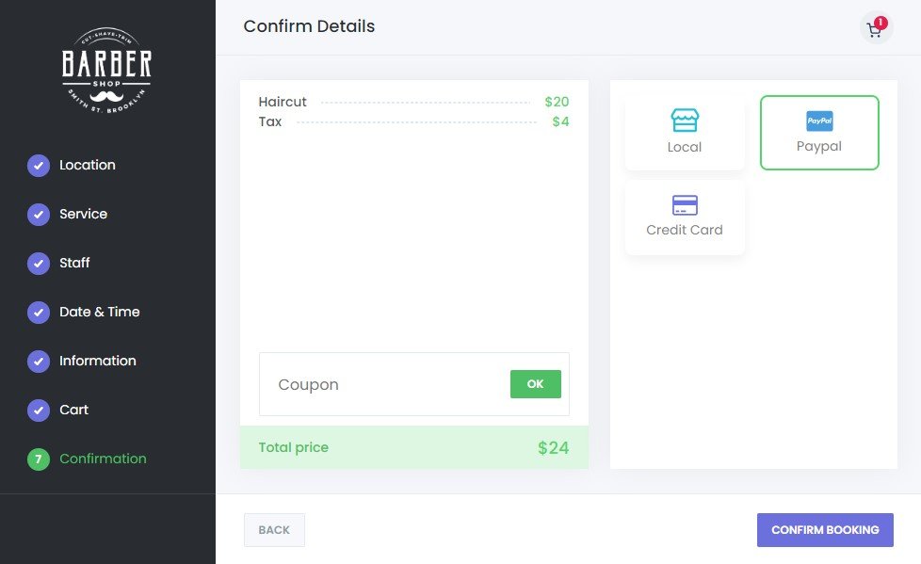Click the Credit Card icon
The width and height of the screenshot is (921, 564).
pyautogui.click(x=685, y=205)
